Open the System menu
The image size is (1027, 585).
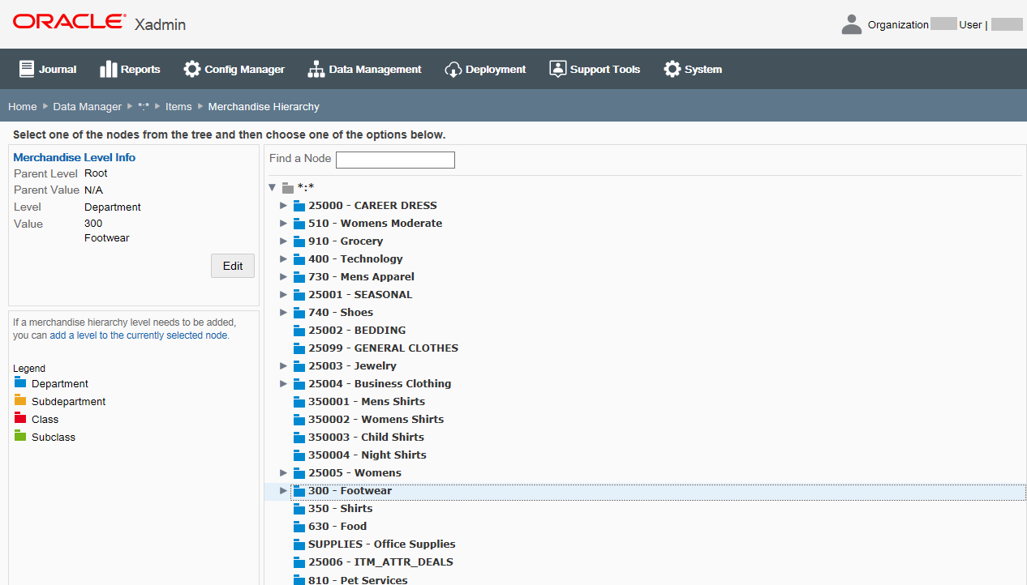pyautogui.click(x=693, y=69)
